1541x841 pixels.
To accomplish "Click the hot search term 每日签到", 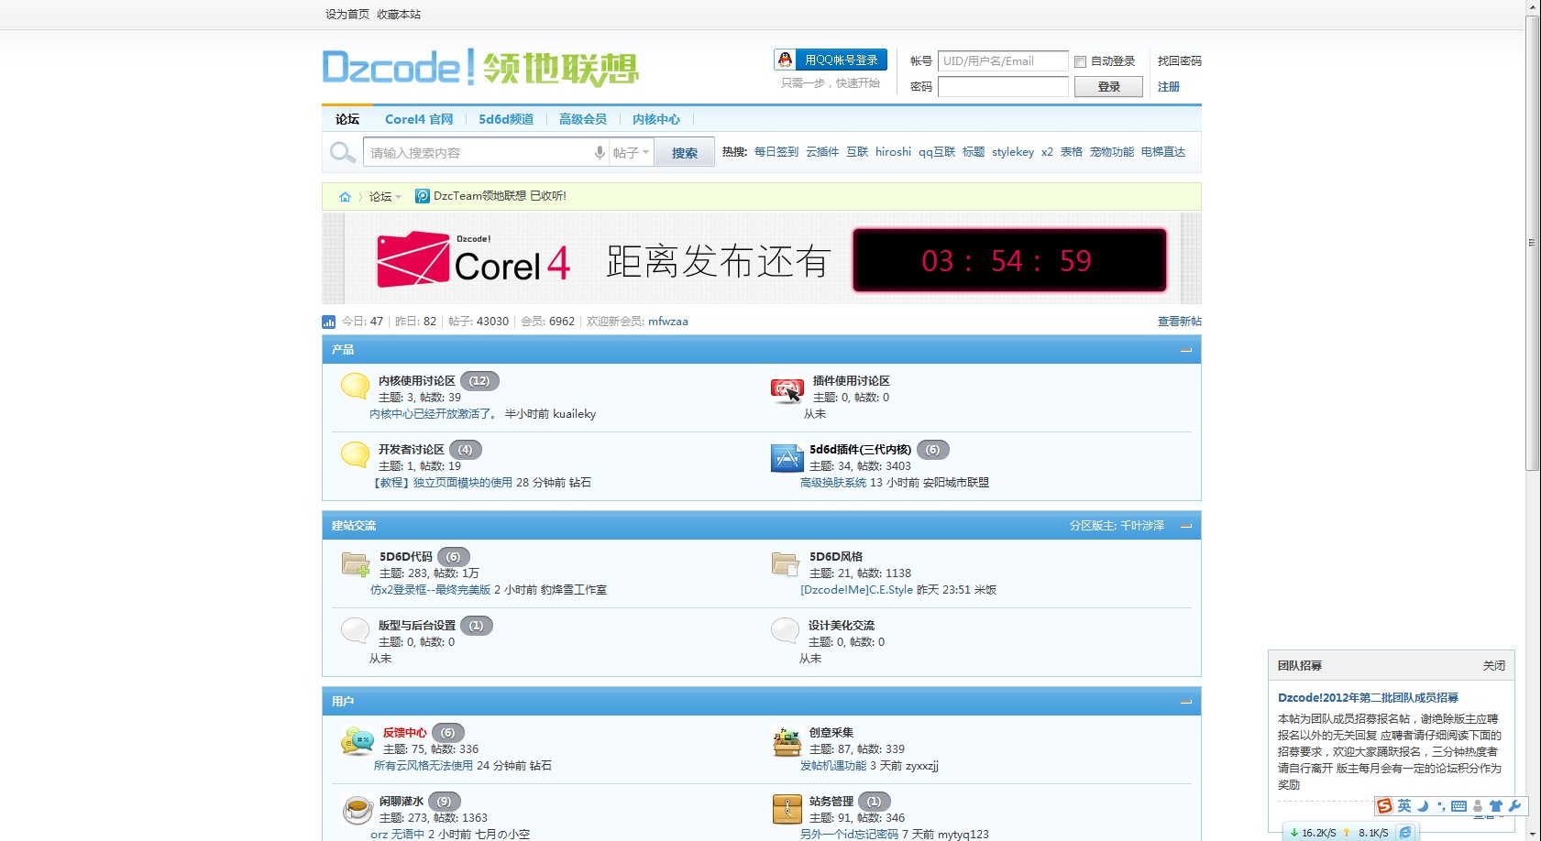I will coord(776,152).
